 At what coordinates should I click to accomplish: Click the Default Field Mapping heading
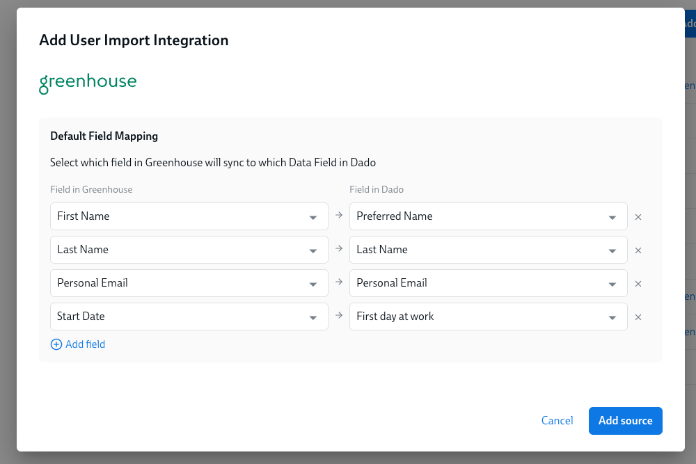[x=104, y=136]
